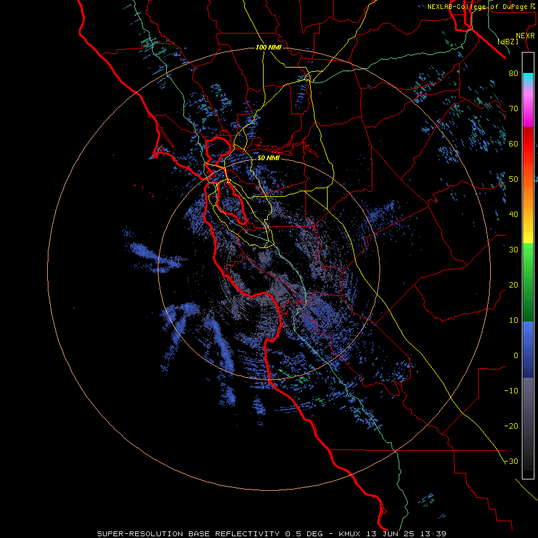
Task: Click the "-30" value on the dBZ scale
Action: [x=511, y=461]
